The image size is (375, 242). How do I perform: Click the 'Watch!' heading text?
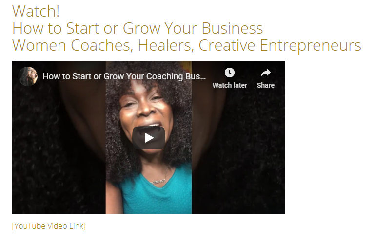[x=36, y=11]
